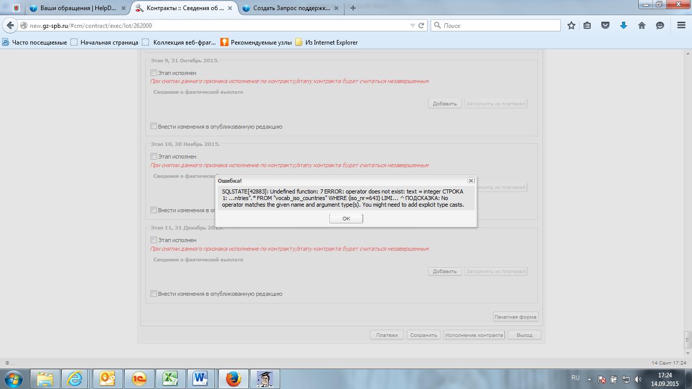Click the smiley chat icon in toolbar
The height and width of the screenshot is (389, 692).
(x=660, y=25)
